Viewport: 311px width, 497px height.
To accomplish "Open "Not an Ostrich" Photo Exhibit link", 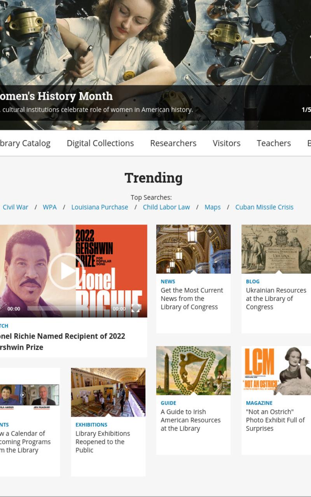I will pyautogui.click(x=275, y=420).
